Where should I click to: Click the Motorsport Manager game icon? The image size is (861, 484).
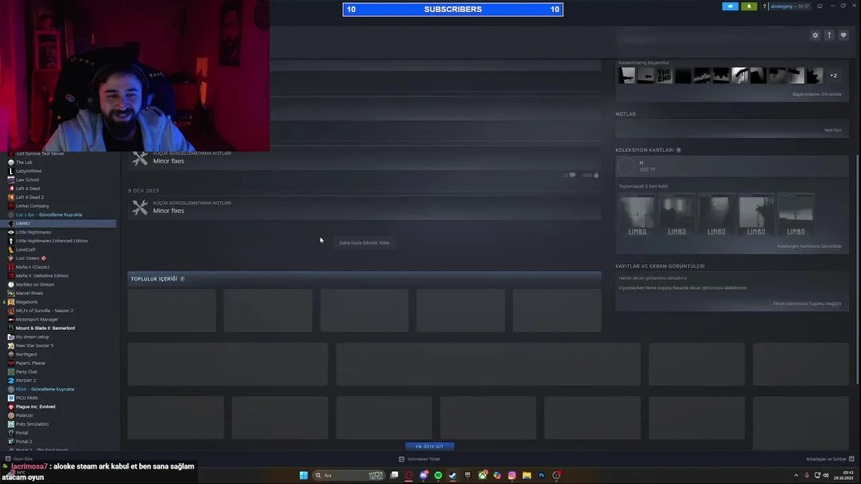pyautogui.click(x=11, y=319)
